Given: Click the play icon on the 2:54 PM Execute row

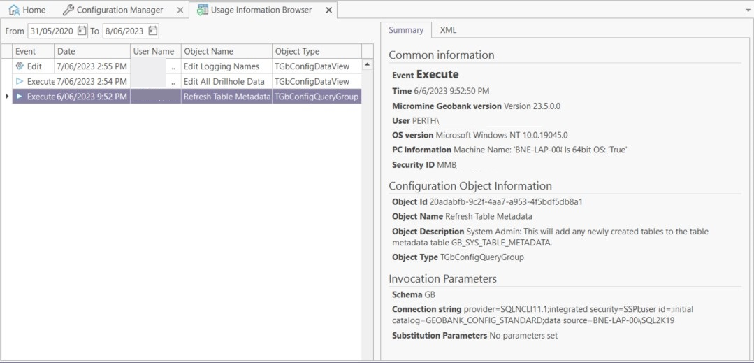Looking at the screenshot, I should tap(20, 82).
